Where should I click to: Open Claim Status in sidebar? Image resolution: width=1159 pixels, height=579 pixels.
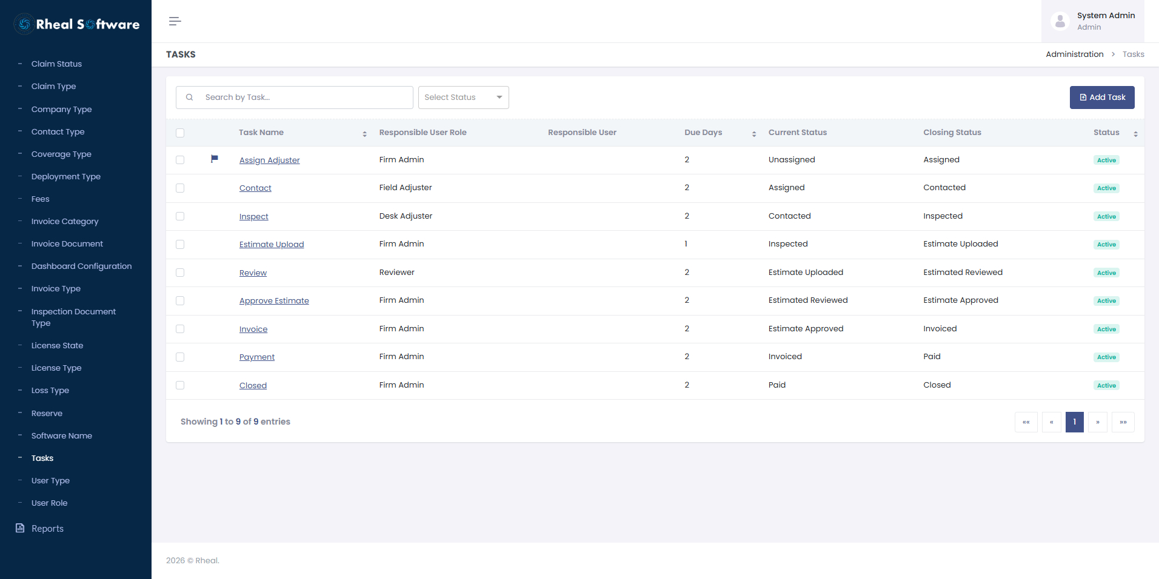coord(56,64)
